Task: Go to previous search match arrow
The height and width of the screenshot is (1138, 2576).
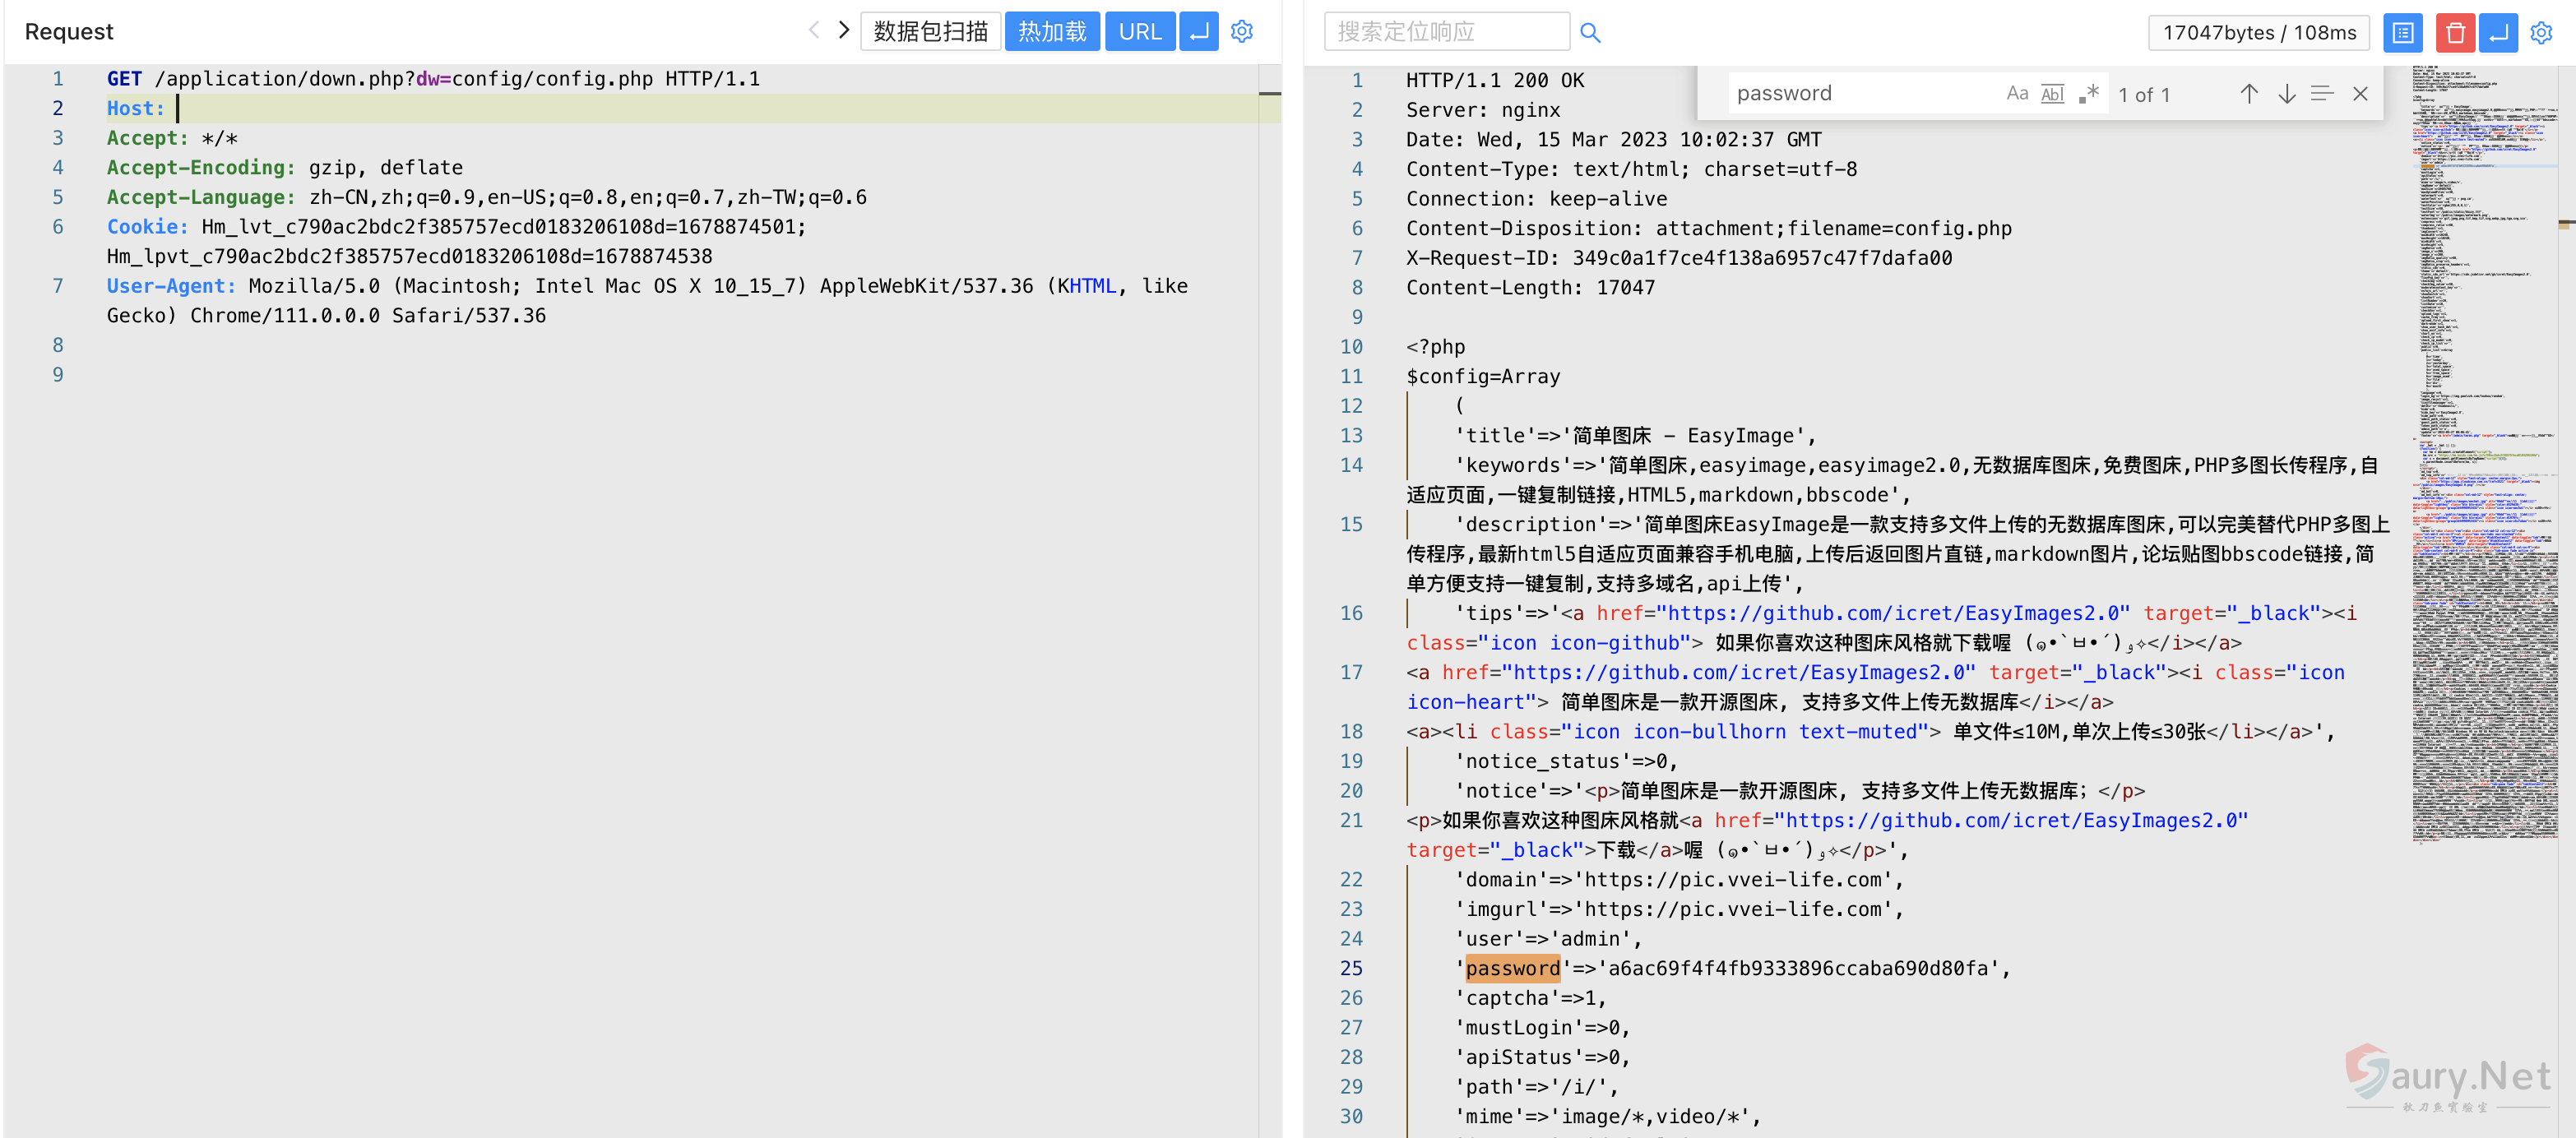Action: point(2249,94)
